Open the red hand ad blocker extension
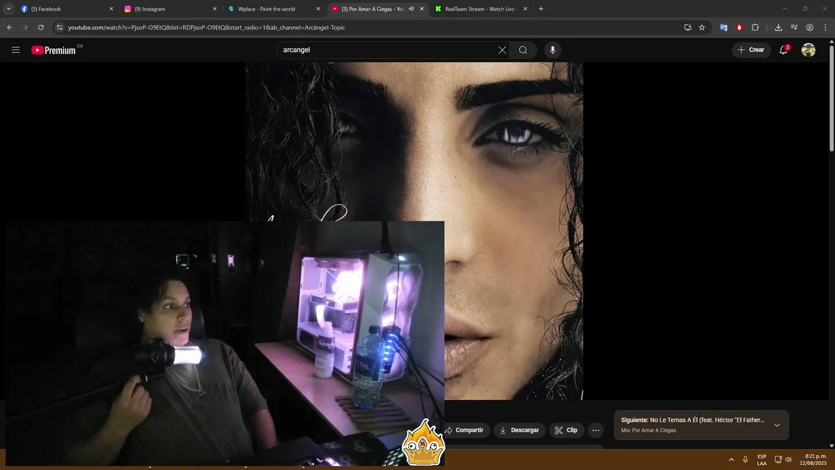The width and height of the screenshot is (835, 470). (739, 27)
